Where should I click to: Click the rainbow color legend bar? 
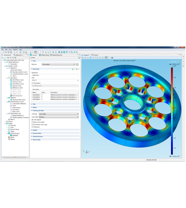click(x=172, y=111)
